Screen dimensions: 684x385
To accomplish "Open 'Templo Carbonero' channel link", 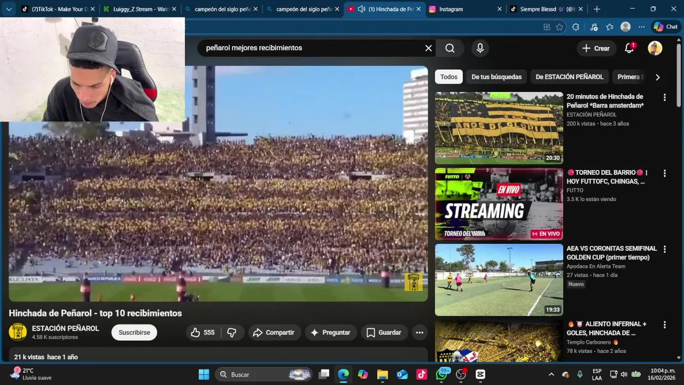I will click(x=589, y=342).
